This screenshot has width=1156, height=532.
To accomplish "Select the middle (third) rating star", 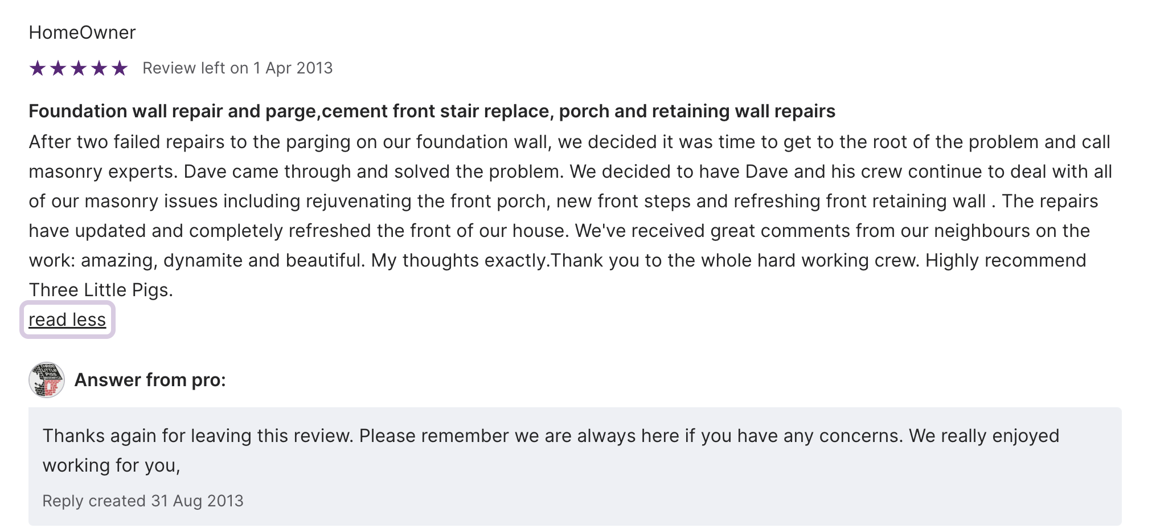I will [x=79, y=68].
